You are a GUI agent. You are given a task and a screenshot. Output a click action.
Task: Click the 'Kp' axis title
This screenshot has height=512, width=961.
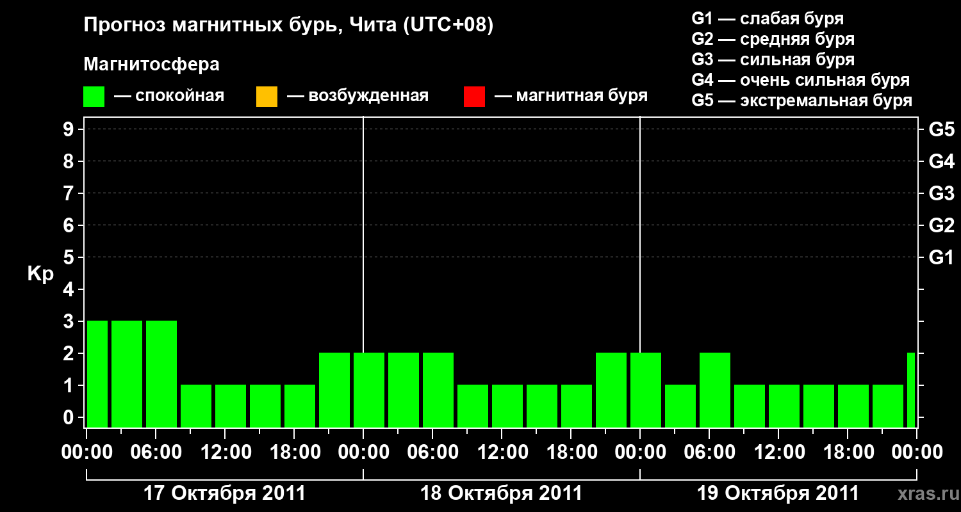coord(41,274)
